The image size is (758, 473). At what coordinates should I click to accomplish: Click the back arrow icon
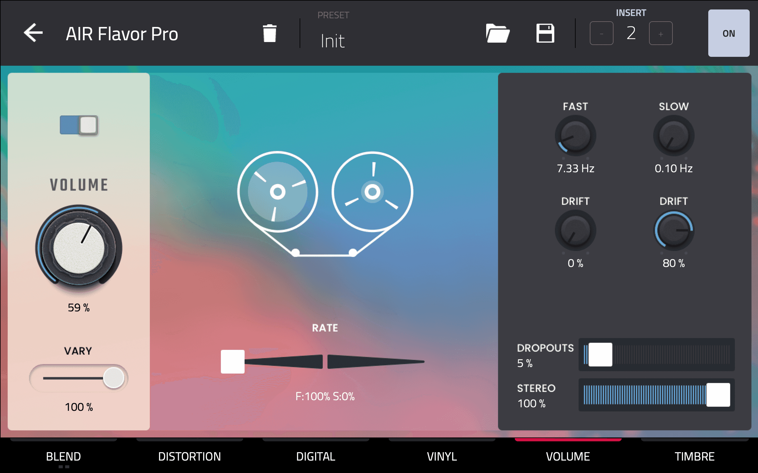33,33
